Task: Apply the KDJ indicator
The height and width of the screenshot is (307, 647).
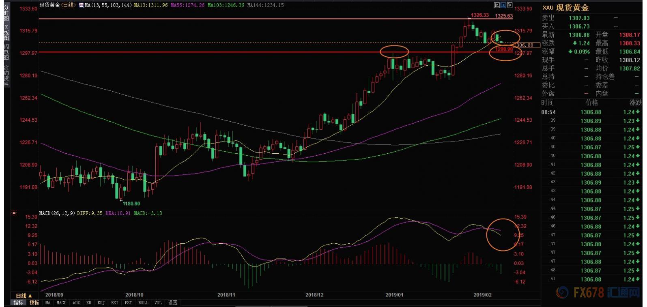Action: coord(101,303)
